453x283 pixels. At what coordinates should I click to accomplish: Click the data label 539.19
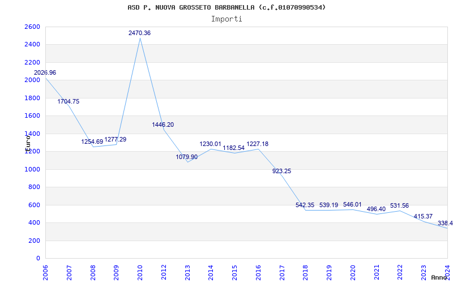tap(329, 205)
